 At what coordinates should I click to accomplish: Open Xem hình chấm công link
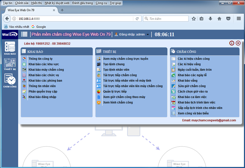click(118, 102)
